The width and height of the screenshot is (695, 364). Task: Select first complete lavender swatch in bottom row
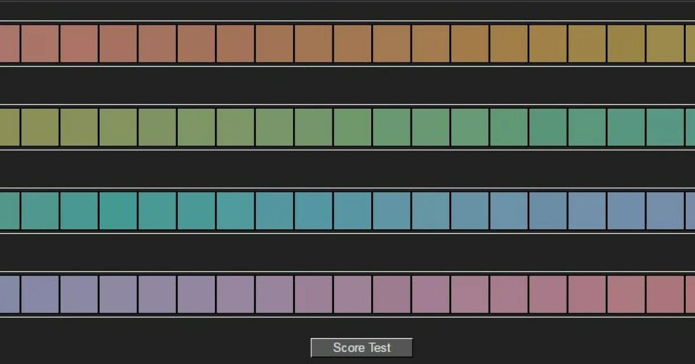coord(40,294)
